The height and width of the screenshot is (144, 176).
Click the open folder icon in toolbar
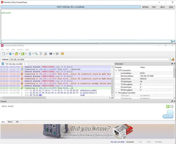tap(16, 54)
